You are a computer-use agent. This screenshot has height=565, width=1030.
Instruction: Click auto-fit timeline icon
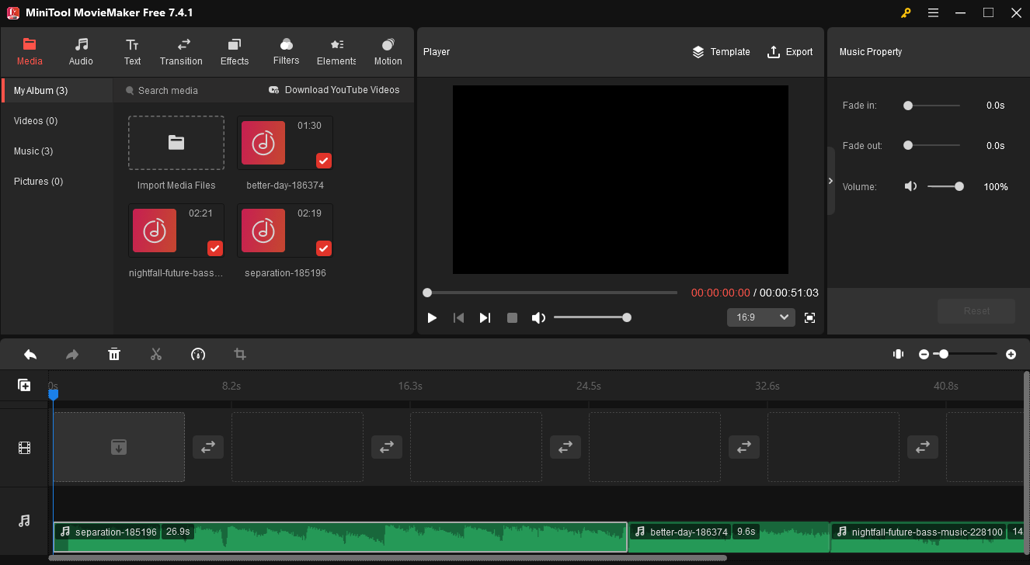coord(898,354)
